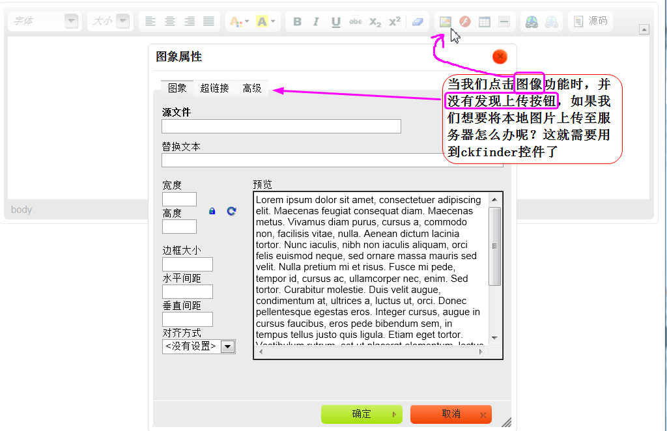
Task: Open background color picker
Action: click(x=266, y=21)
